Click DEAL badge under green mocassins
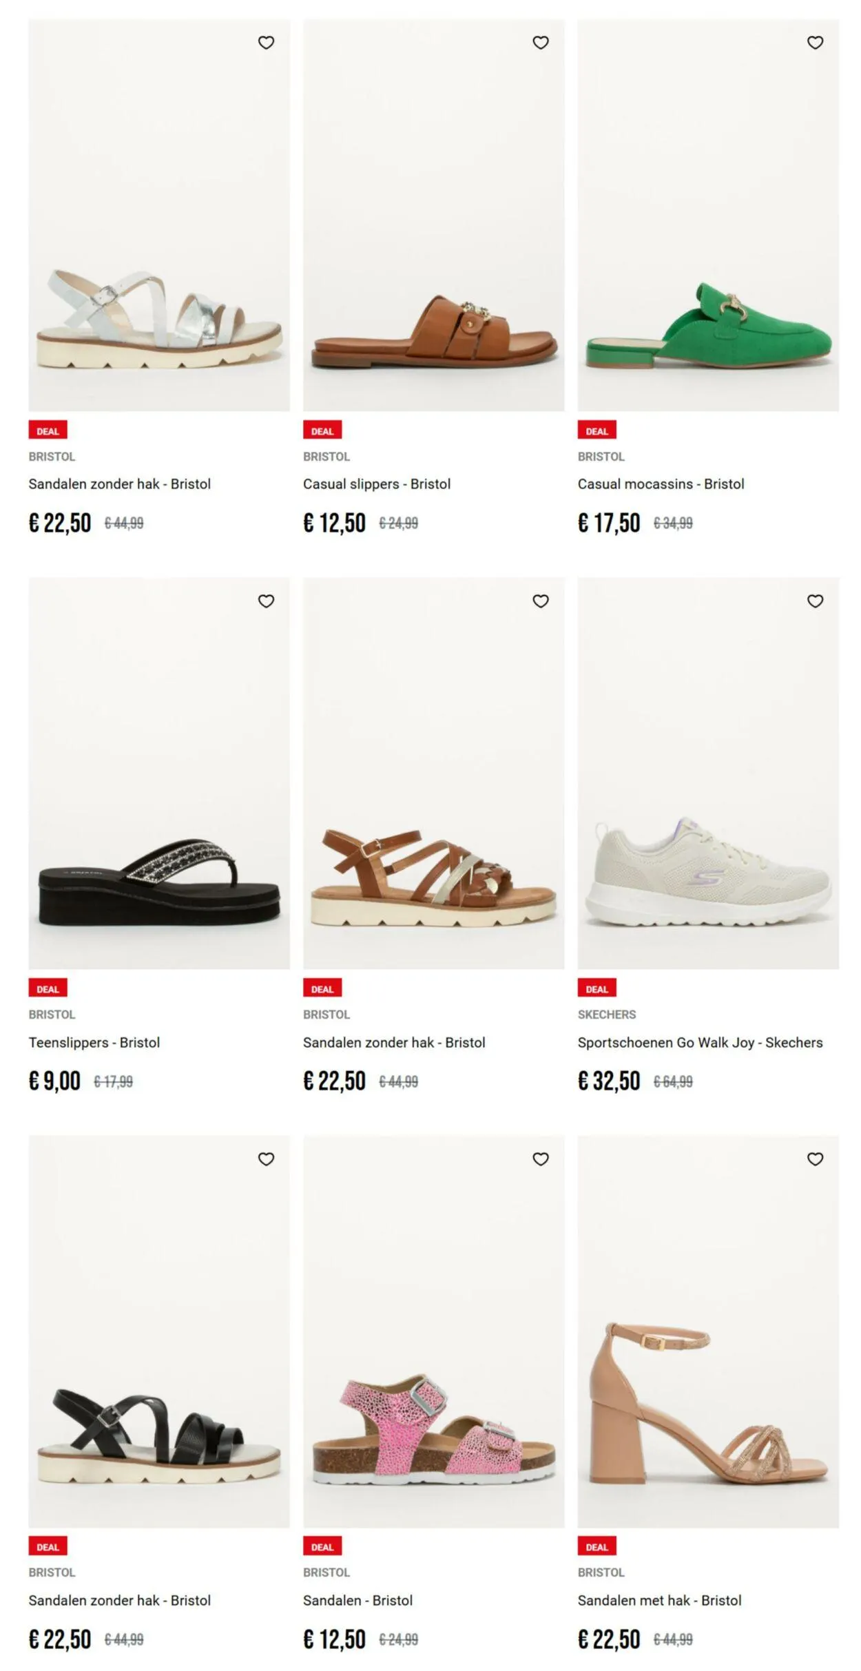Screen dimensions: 861x1671 (597, 431)
